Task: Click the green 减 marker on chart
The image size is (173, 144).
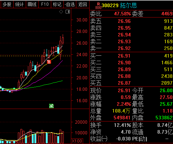Action: click(x=51, y=106)
